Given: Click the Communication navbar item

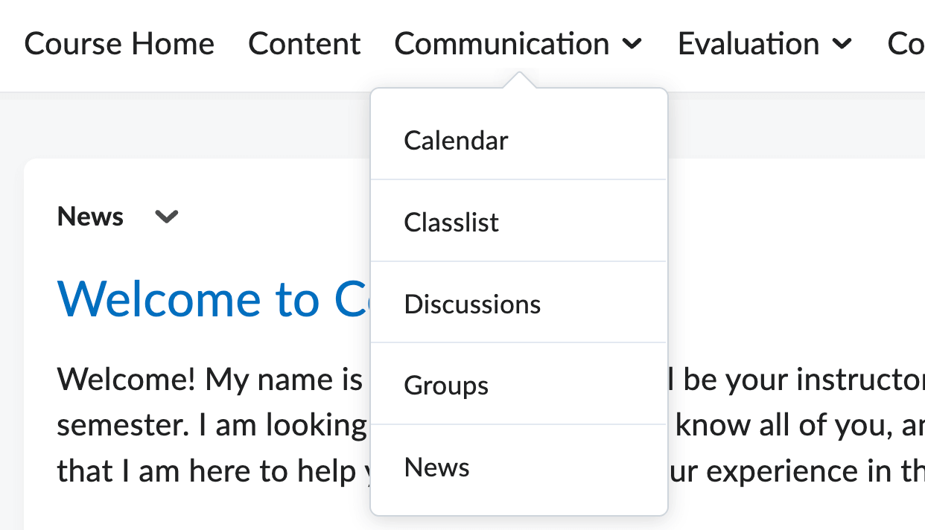Looking at the screenshot, I should coord(500,43).
